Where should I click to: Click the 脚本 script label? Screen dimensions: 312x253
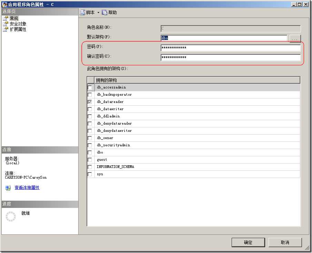[x=90, y=12]
